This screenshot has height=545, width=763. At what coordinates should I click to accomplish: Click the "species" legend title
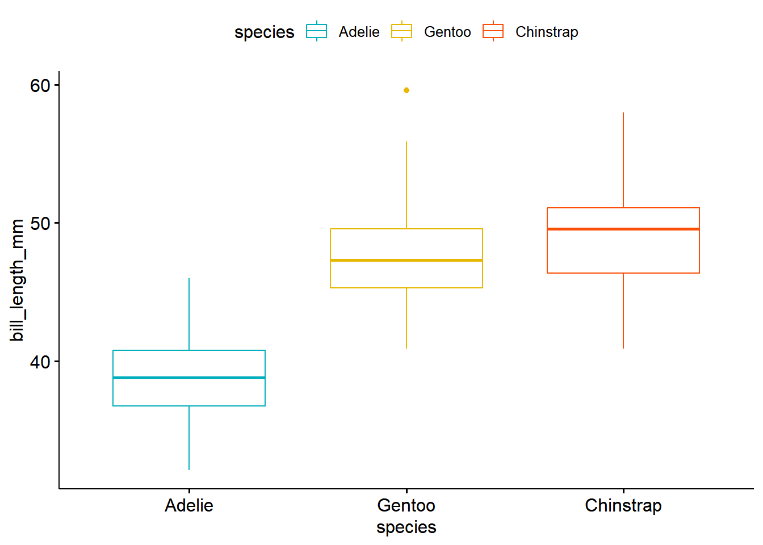[x=265, y=32]
